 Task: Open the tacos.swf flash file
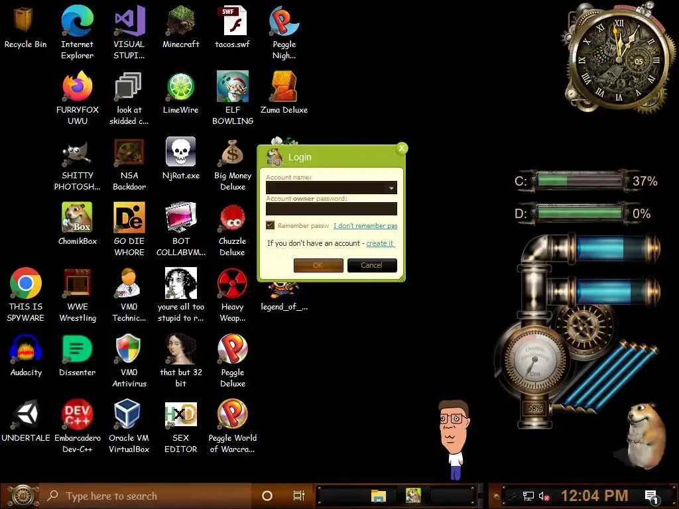pos(233,20)
